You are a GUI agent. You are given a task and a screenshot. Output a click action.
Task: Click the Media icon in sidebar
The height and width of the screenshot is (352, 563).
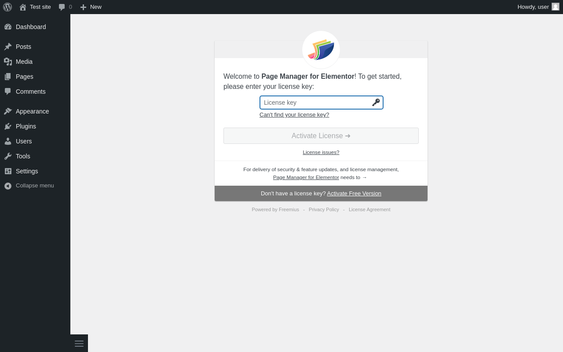point(8,62)
